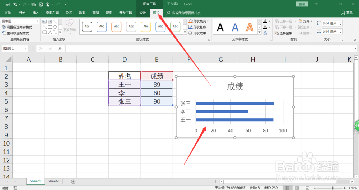Open the text effects dropdown arrow
Viewport: 359px width, 190px height.
point(269,33)
